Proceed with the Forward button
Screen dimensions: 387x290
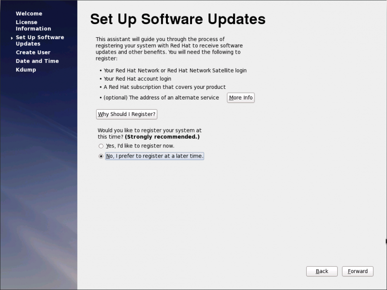click(357, 271)
